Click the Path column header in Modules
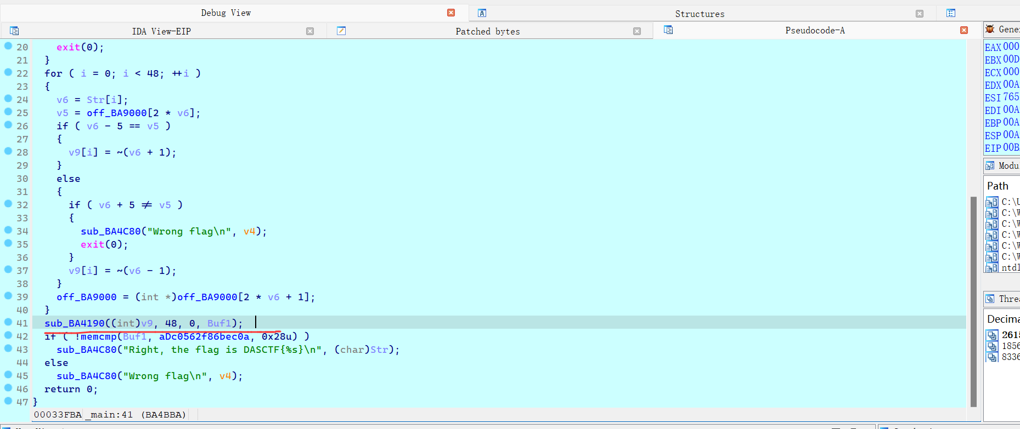The width and height of the screenshot is (1020, 429). (x=998, y=186)
